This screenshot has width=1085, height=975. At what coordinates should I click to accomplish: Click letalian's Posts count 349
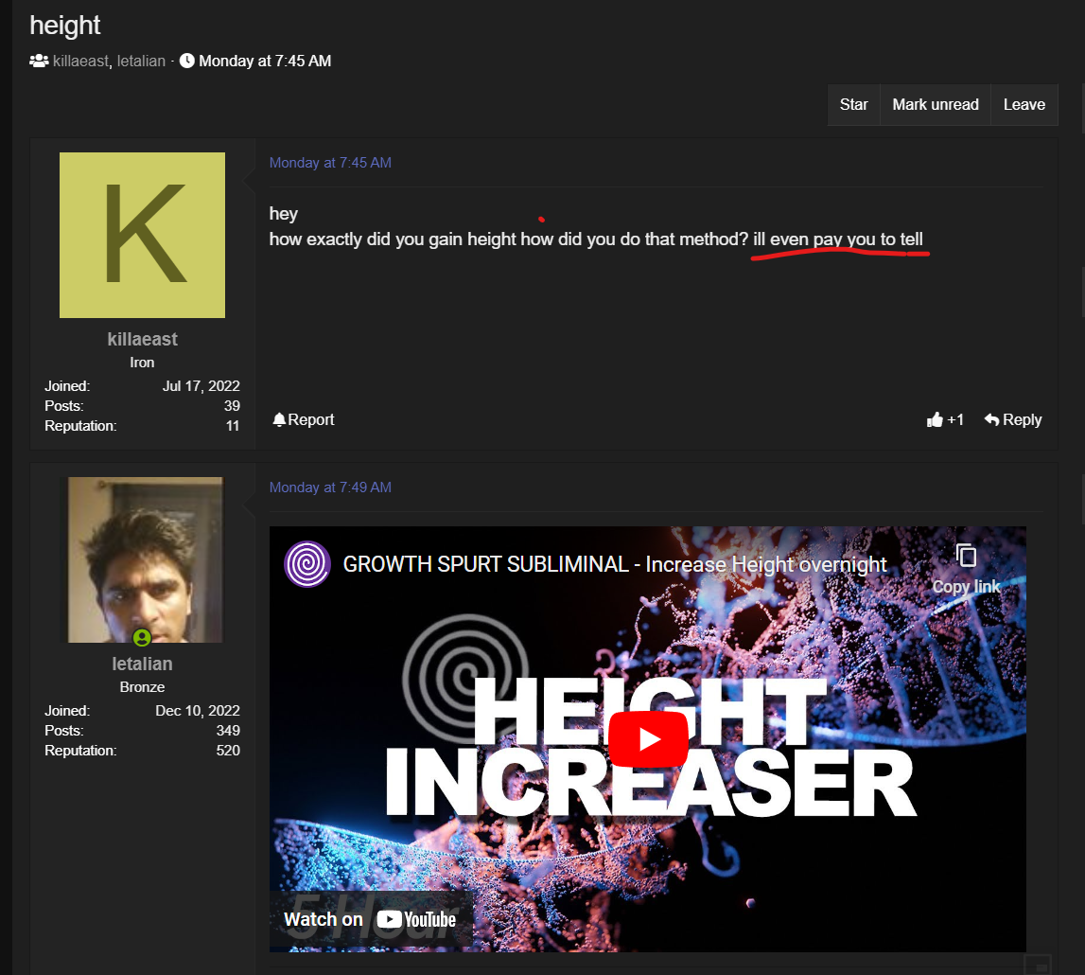coord(228,731)
